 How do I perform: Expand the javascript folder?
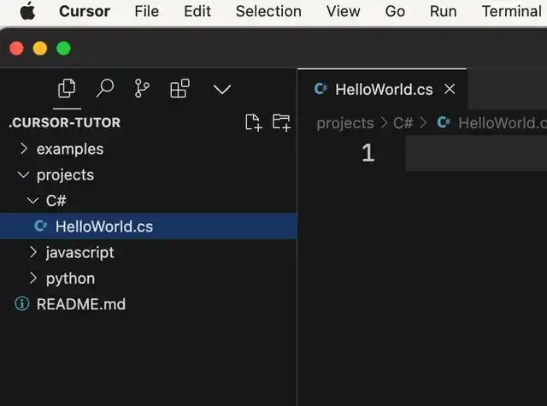79,252
